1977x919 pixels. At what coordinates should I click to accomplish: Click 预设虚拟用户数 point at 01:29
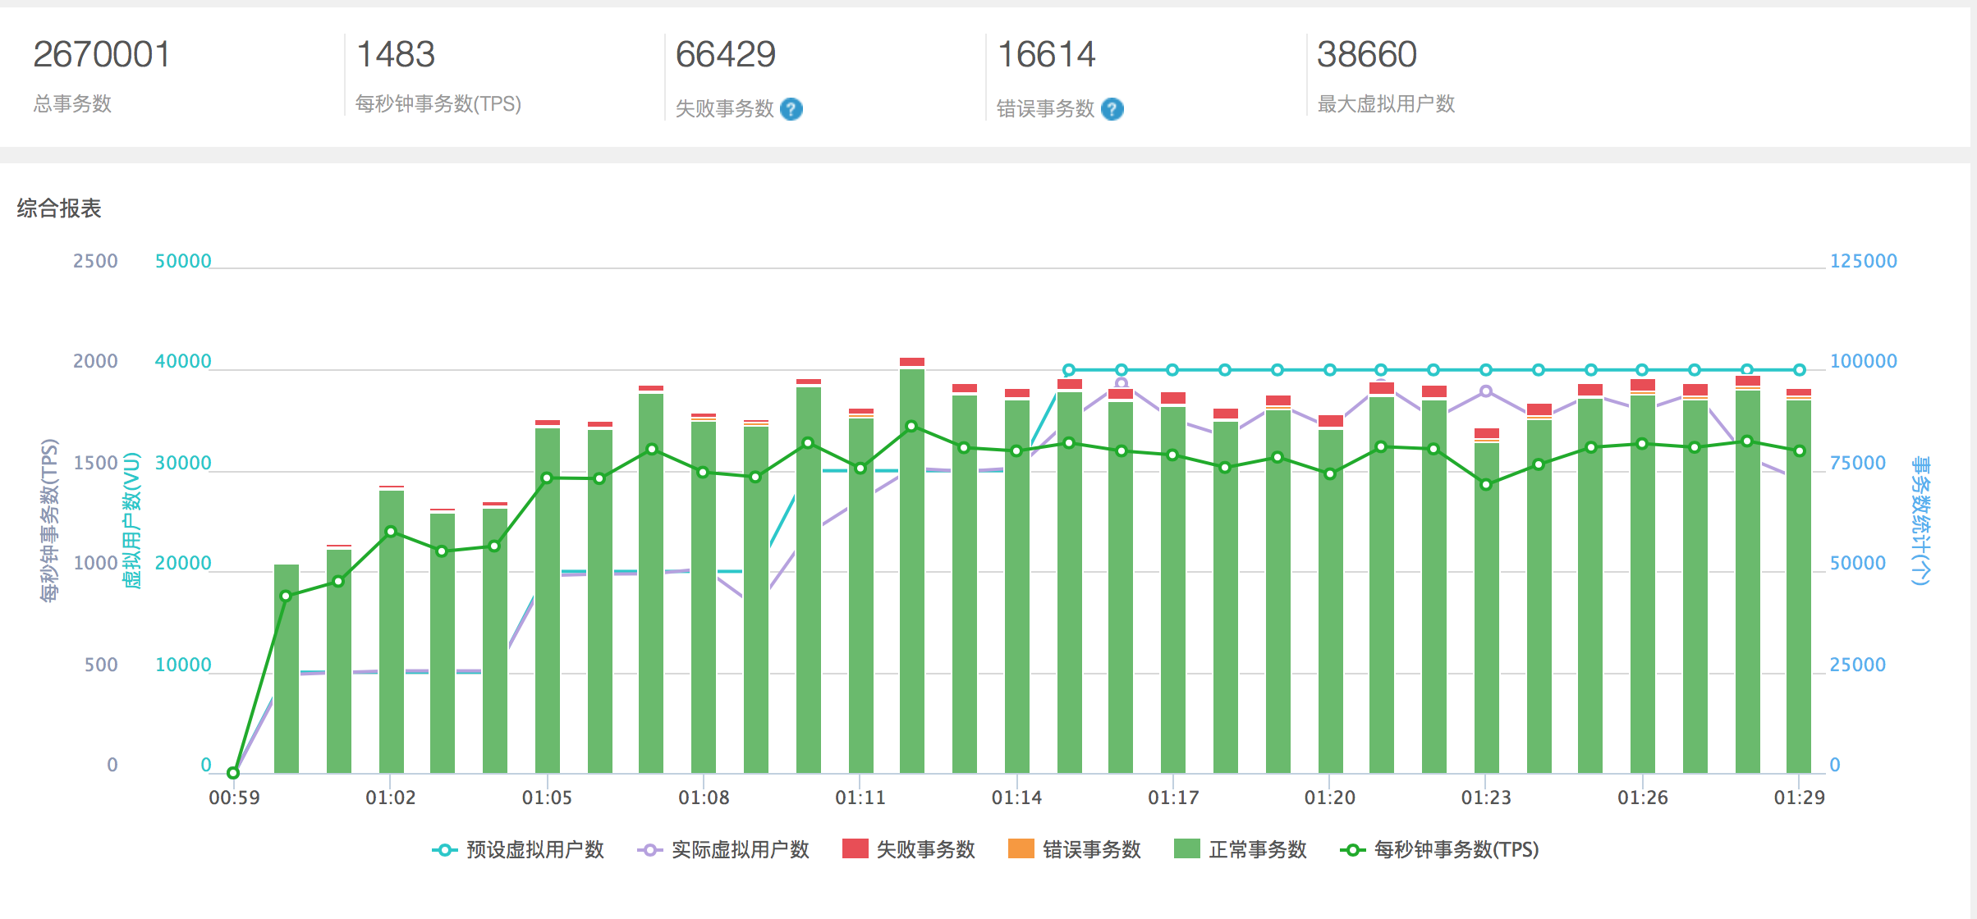pyautogui.click(x=1800, y=370)
